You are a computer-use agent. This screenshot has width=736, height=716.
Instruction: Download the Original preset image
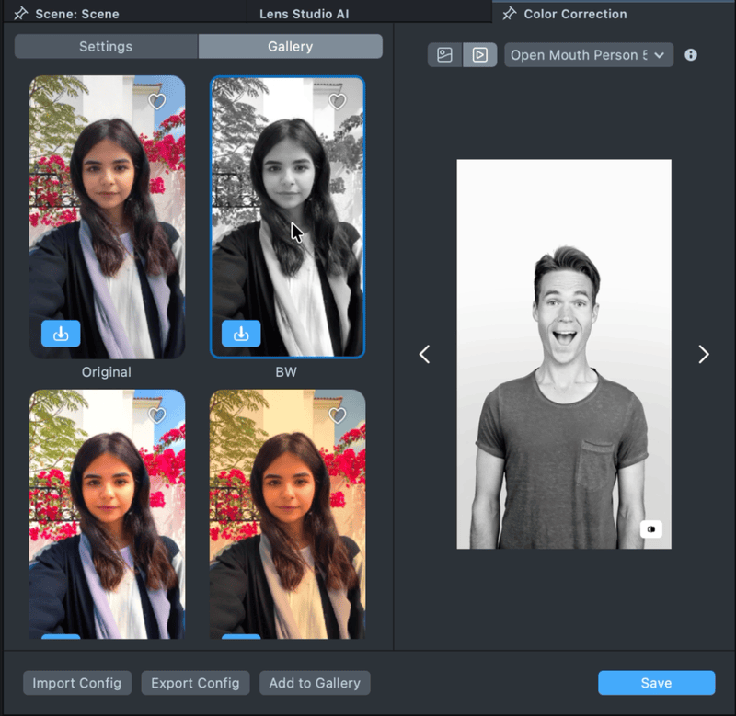coord(61,334)
